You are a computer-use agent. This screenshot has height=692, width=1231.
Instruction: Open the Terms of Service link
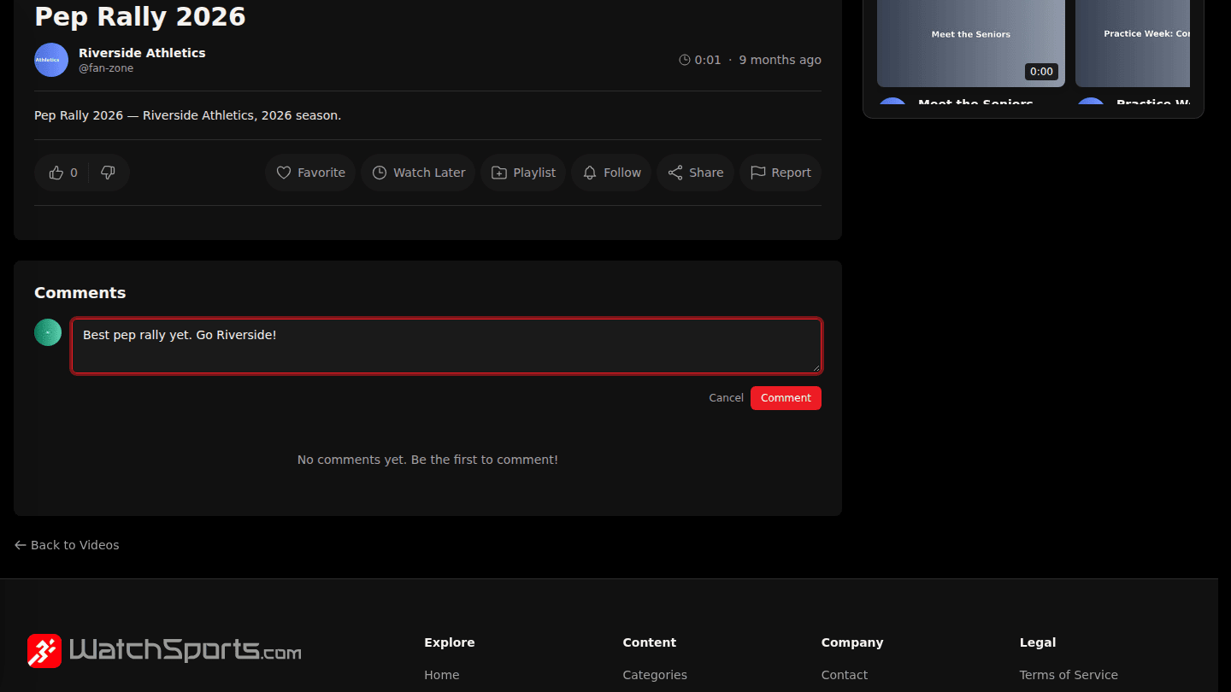click(x=1069, y=675)
